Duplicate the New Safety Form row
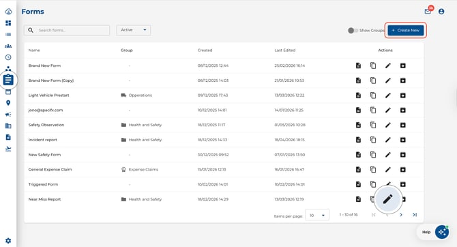The height and width of the screenshot is (247, 457). tap(373, 155)
